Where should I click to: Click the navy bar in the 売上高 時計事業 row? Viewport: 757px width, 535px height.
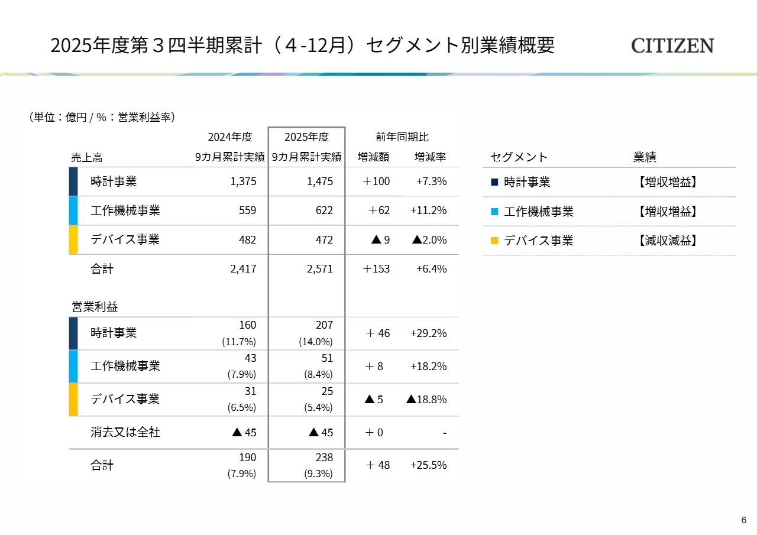73,181
